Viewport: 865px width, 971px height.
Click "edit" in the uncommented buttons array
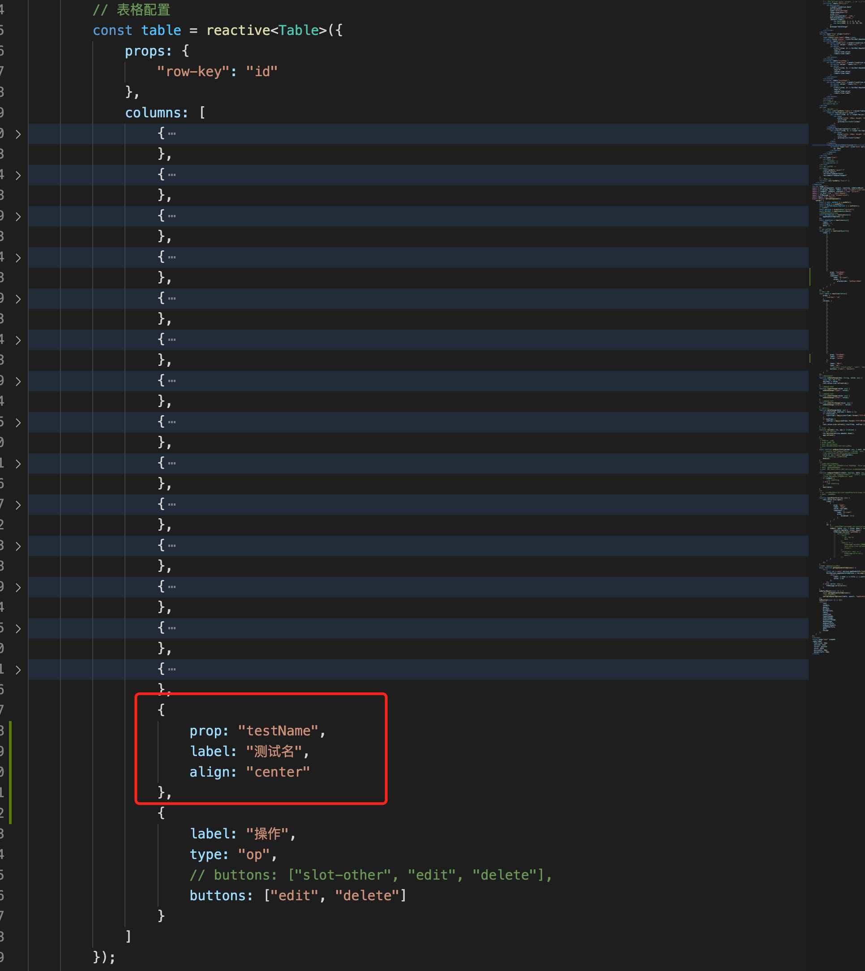[294, 895]
